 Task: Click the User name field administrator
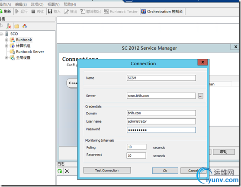pyautogui.click(x=161, y=121)
